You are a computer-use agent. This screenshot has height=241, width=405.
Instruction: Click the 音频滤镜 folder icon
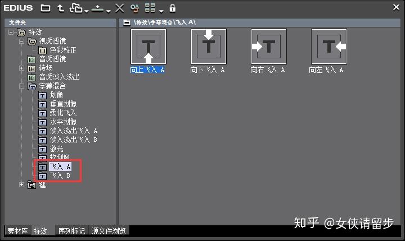point(31,59)
